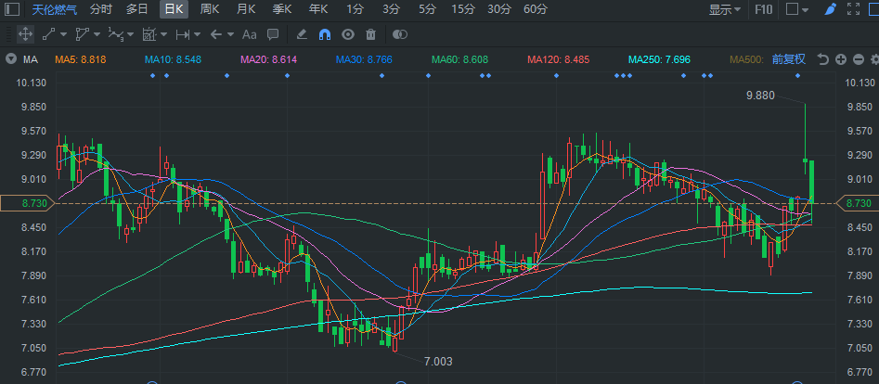Open chart settings gear icon

874,58
